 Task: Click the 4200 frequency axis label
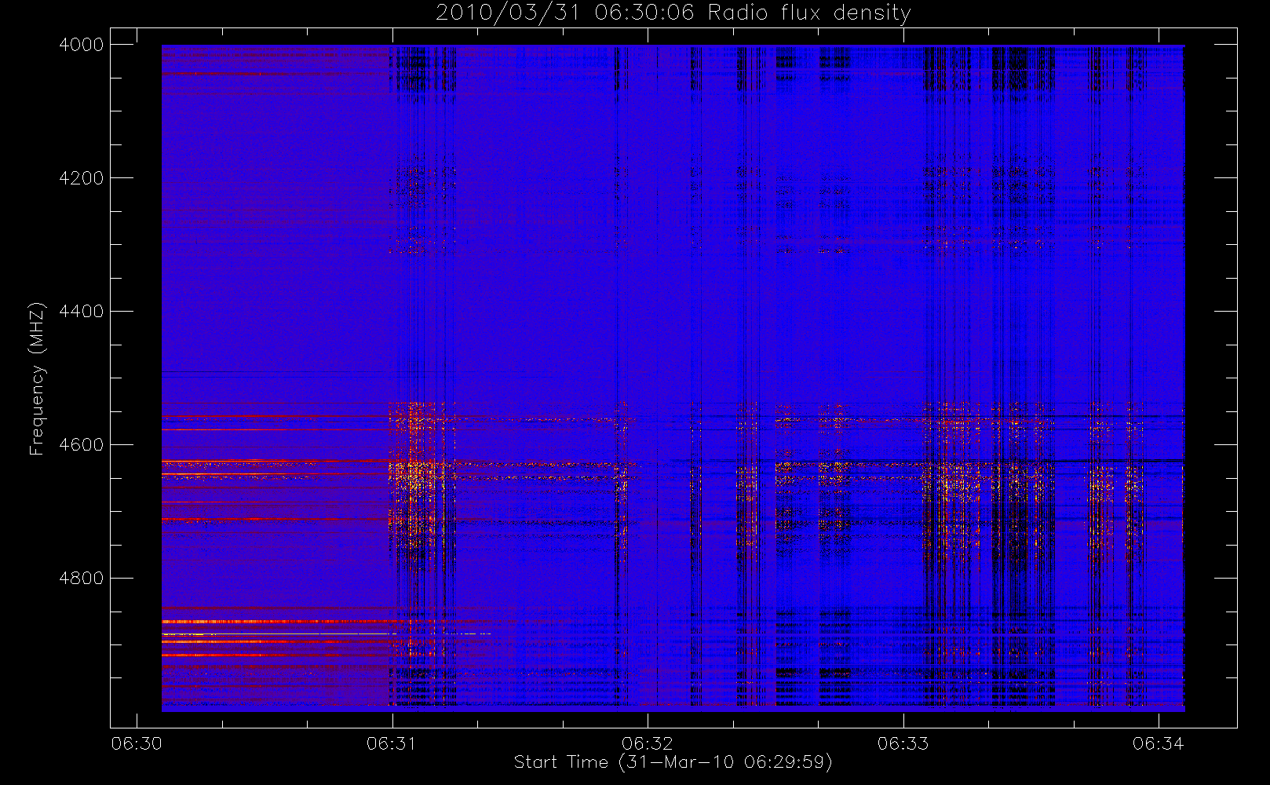point(82,178)
